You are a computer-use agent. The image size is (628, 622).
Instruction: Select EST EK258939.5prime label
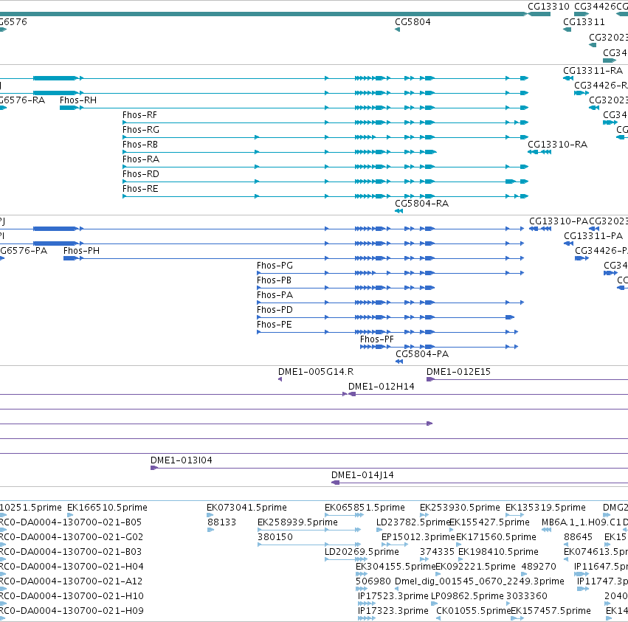[x=297, y=522]
